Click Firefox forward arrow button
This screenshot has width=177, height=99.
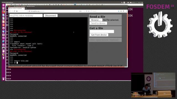12,11
